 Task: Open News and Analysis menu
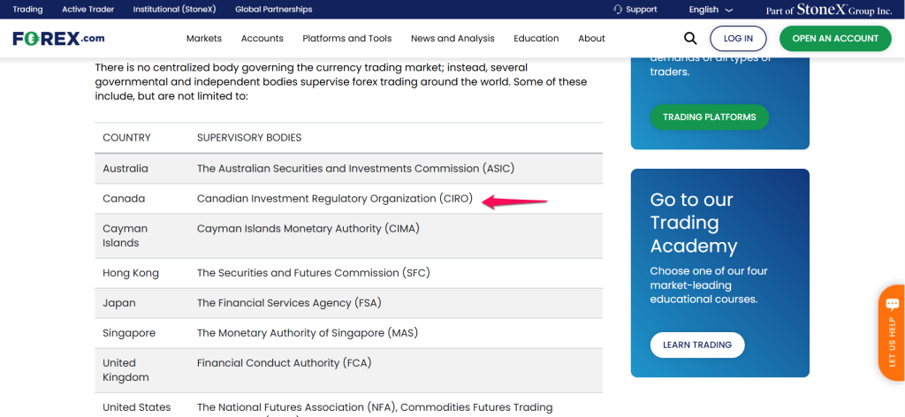452,39
